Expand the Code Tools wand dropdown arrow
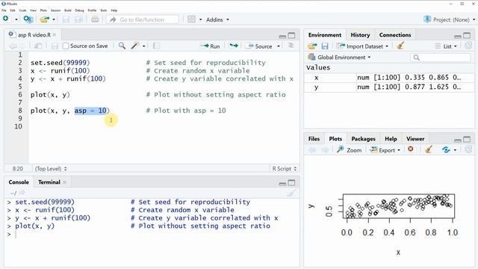This screenshot has width=478, height=269. (x=144, y=46)
